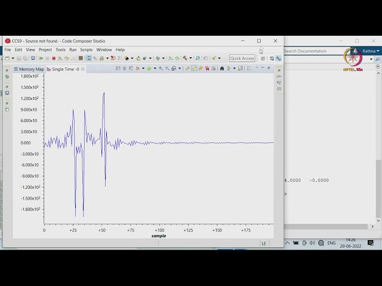Viewport: 382px width, 286px height.
Task: Click the Quick Access field
Action: [x=242, y=58]
